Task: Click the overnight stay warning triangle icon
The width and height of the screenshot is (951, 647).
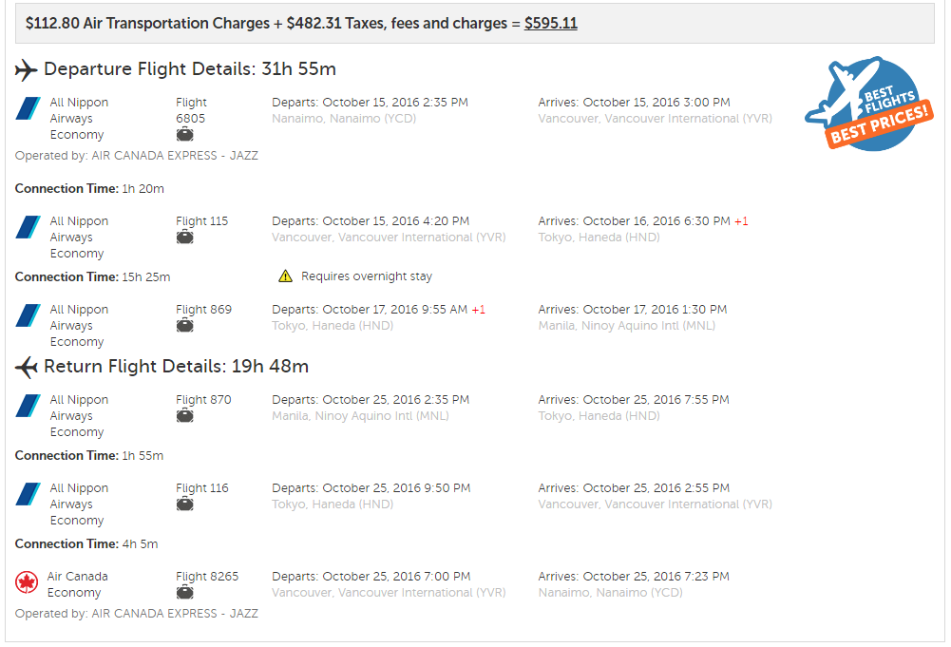Action: click(x=285, y=276)
